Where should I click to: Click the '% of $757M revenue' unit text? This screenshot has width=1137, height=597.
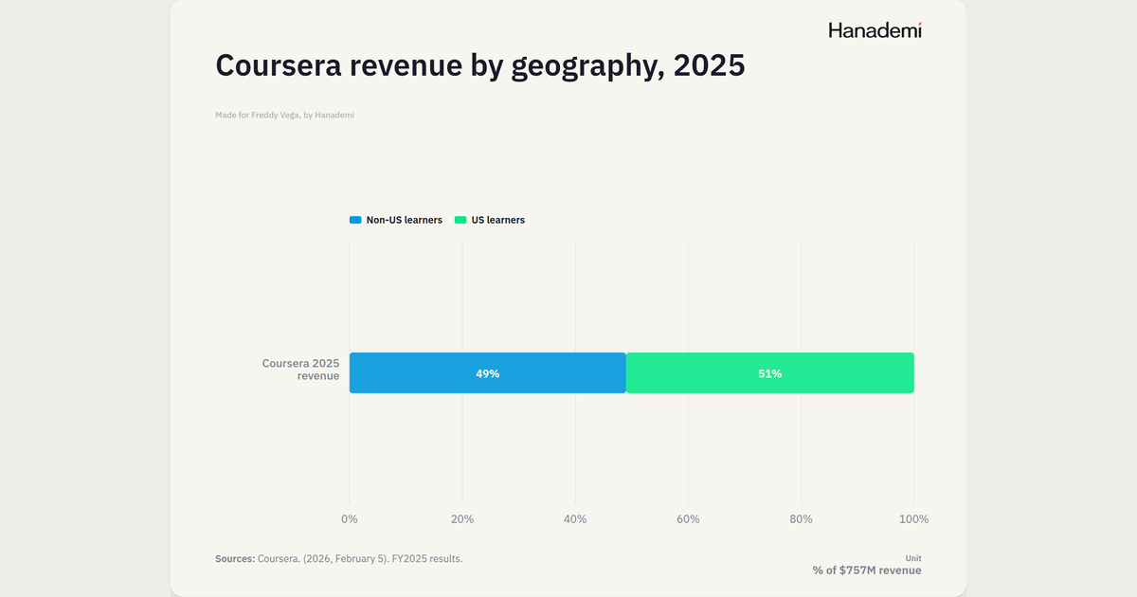click(867, 570)
